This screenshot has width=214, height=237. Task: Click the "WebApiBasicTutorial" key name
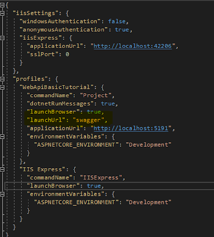(57, 87)
